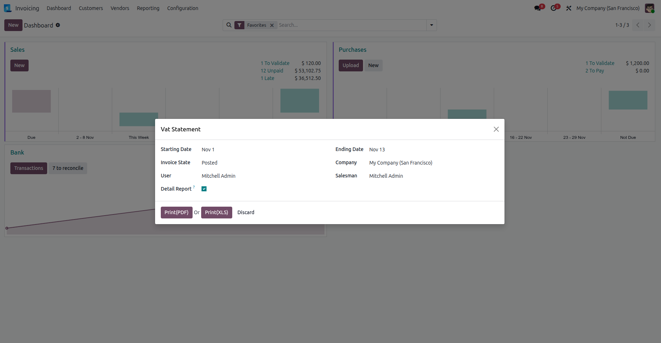This screenshot has width=661, height=343.
Task: Open the Invoicing app home icon
Action: pos(8,8)
